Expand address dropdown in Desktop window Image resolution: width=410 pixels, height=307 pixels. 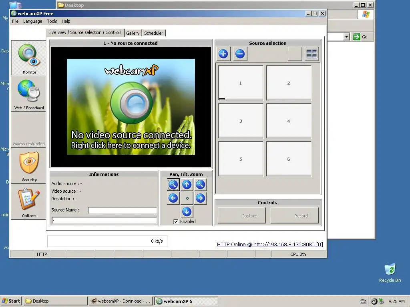(x=347, y=37)
